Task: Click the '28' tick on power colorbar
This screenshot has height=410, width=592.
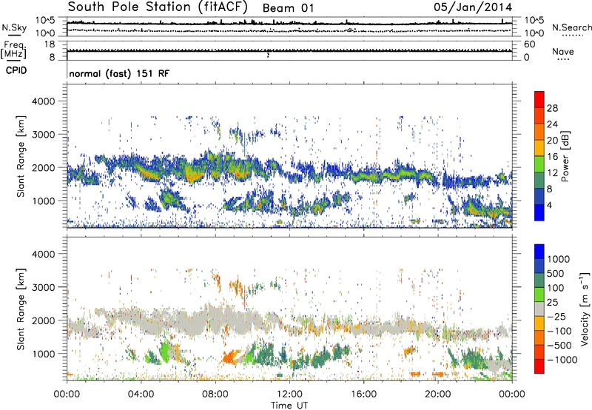Action: [x=552, y=108]
